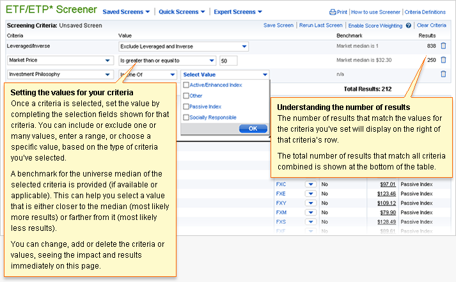Screen dimensions: 456x282
Task: Check the Active/Enhanced Index checkbox
Action: pos(186,84)
